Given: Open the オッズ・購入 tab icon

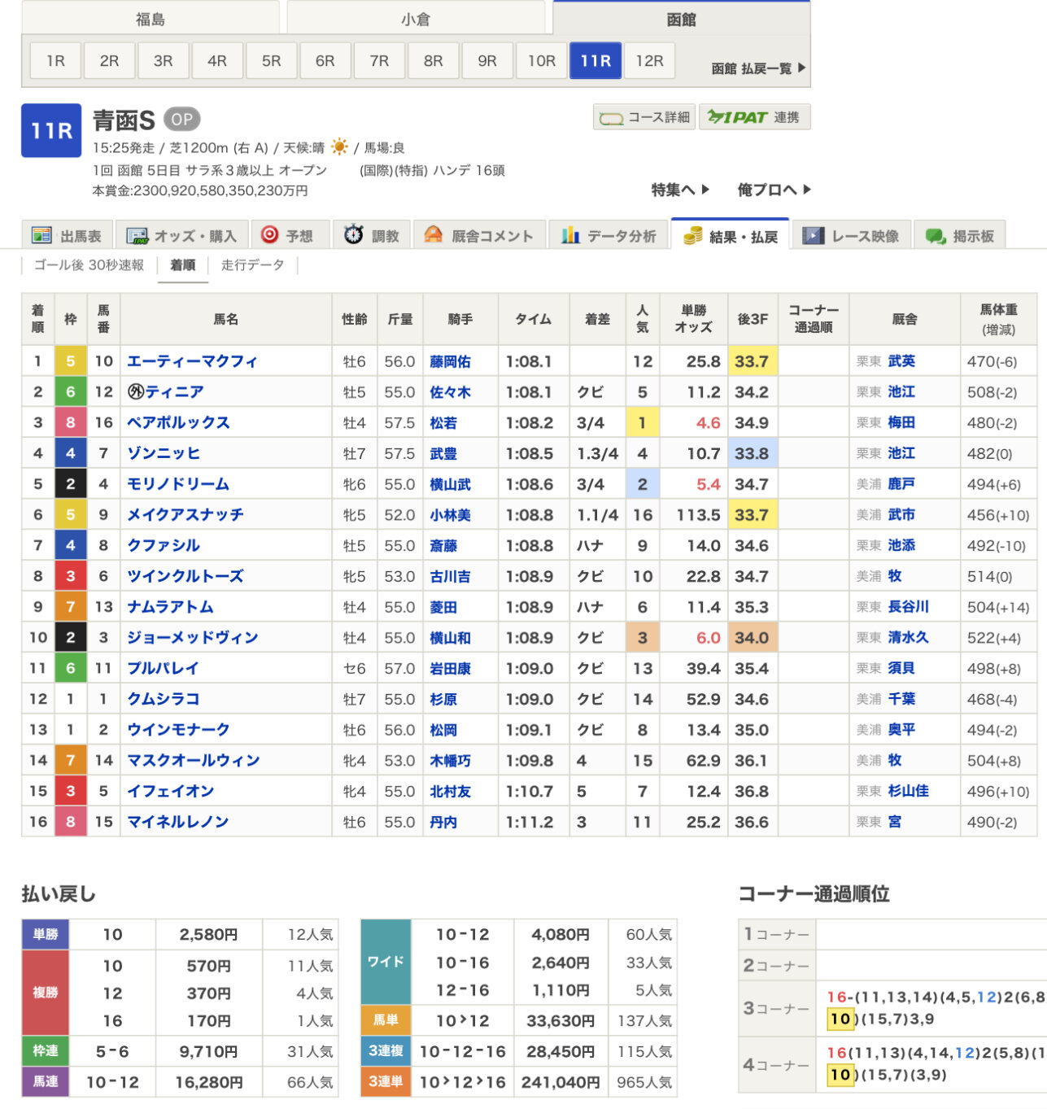Looking at the screenshot, I should (x=137, y=236).
